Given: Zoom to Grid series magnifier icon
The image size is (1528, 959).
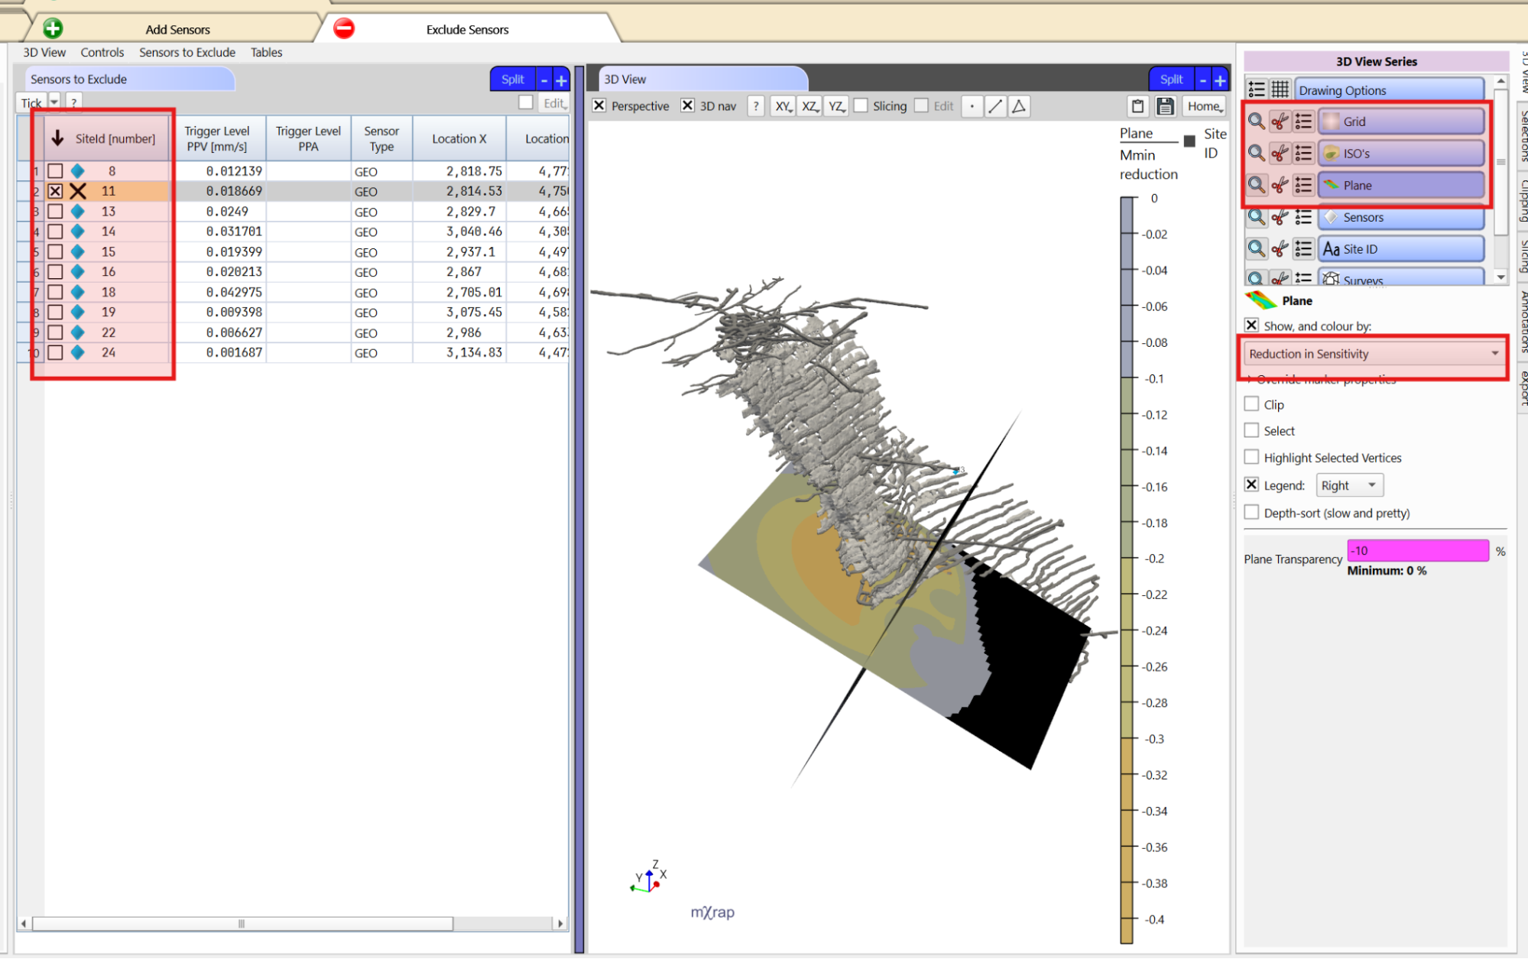Looking at the screenshot, I should [1256, 121].
